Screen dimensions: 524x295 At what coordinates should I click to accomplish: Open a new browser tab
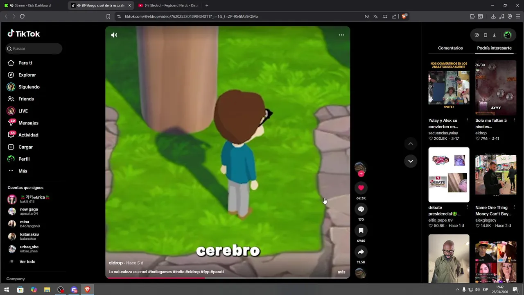[x=207, y=5]
